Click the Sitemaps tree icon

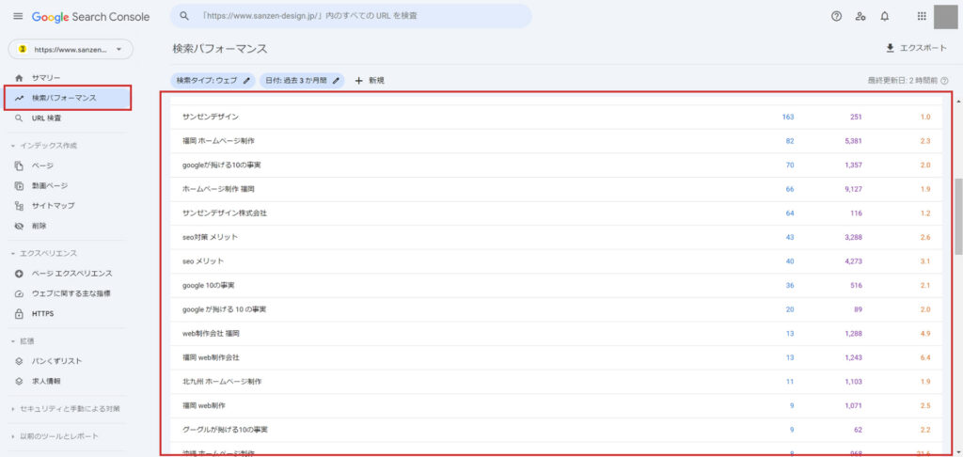pos(19,206)
